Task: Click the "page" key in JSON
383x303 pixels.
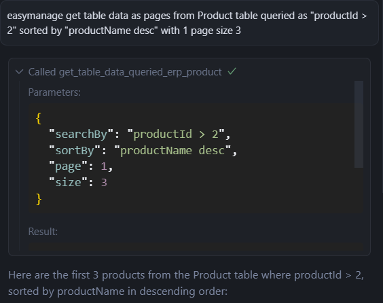Action: coord(68,166)
